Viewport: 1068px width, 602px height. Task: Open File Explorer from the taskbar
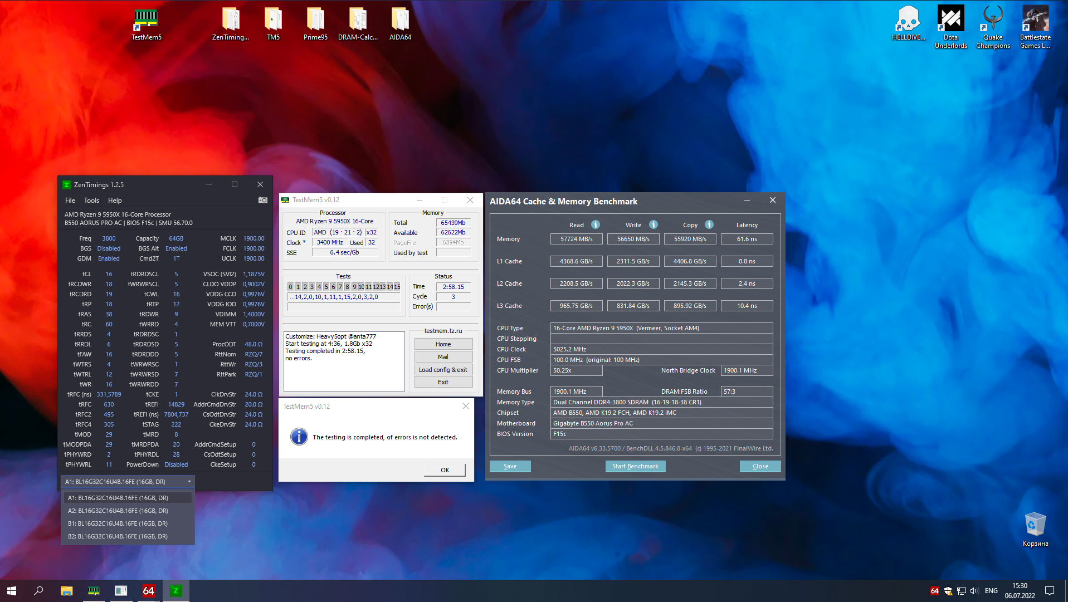coord(67,591)
